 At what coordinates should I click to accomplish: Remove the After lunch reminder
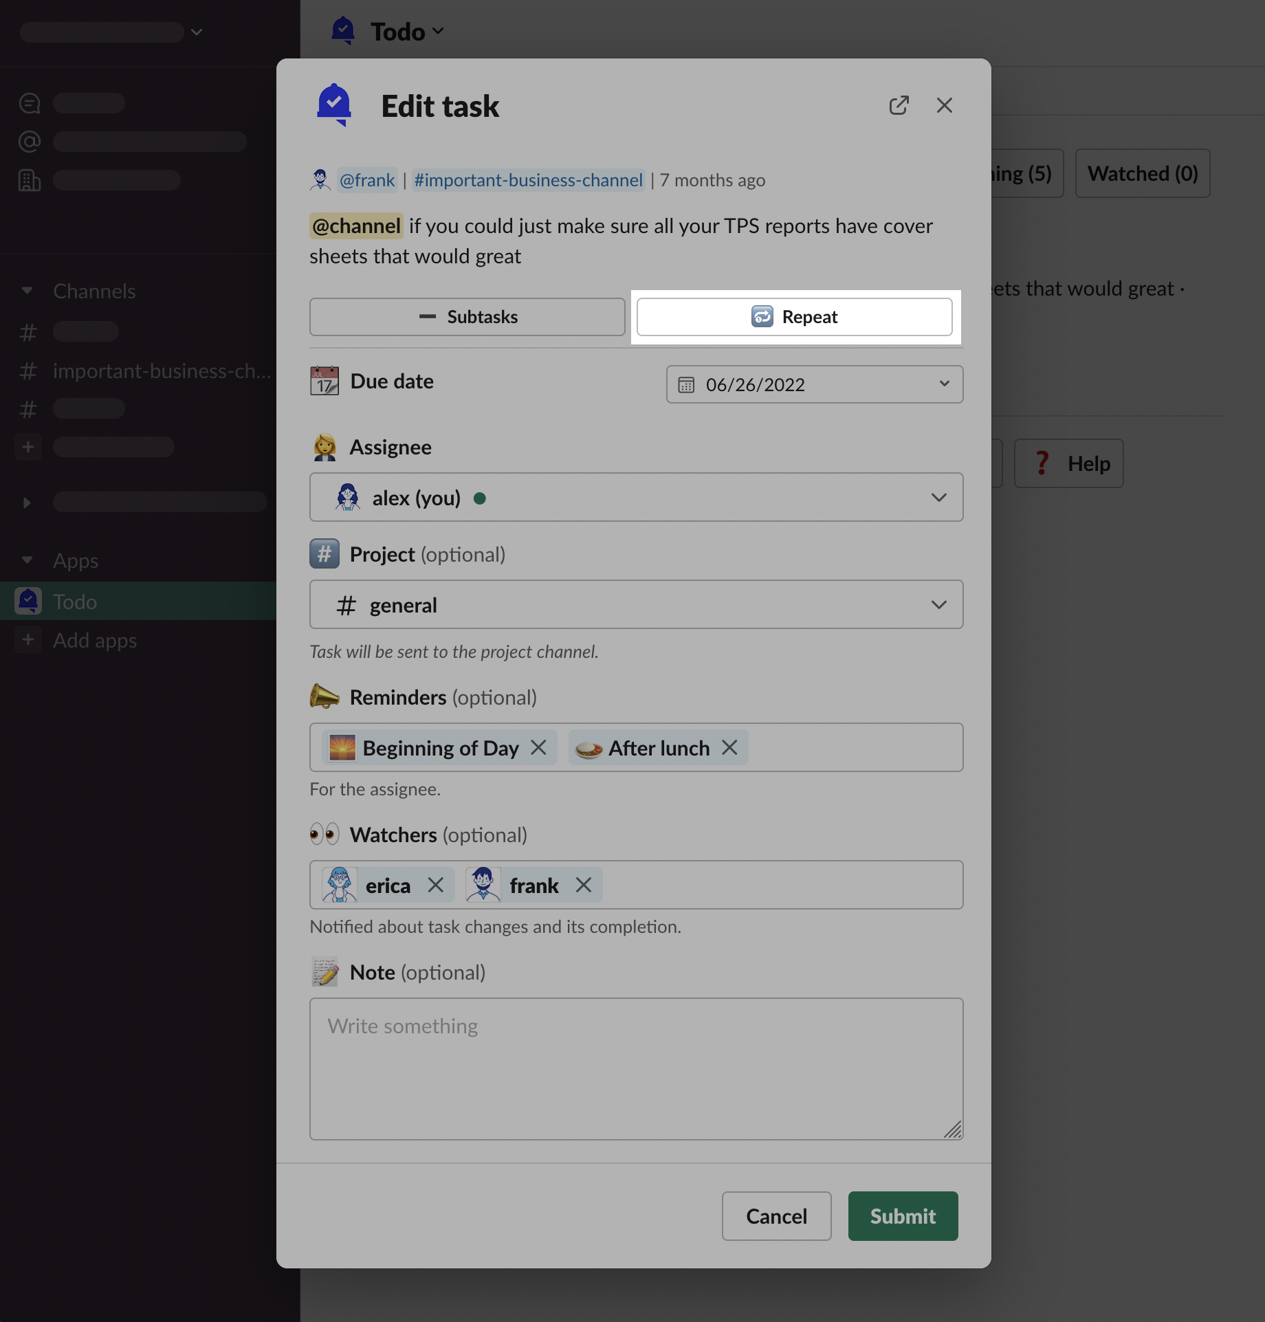click(x=730, y=747)
